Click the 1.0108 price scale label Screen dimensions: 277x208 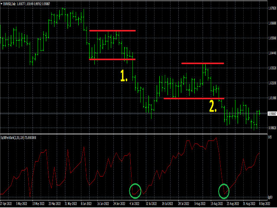click(272, 98)
